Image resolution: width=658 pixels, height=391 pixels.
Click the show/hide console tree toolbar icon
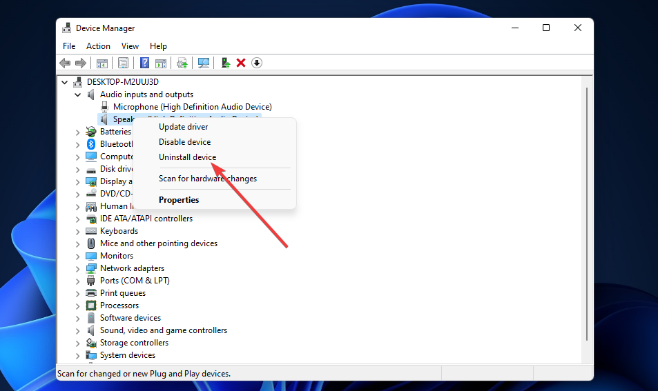pos(102,63)
